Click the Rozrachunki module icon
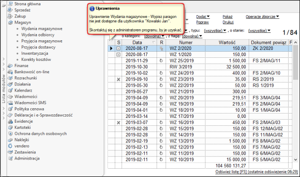 pos(11,78)
